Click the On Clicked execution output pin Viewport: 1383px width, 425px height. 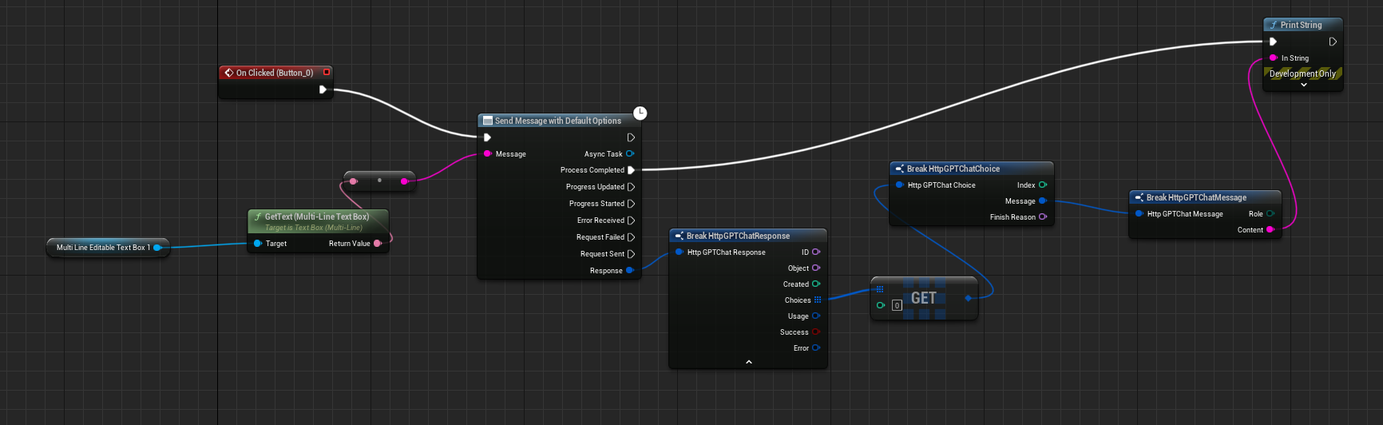(x=323, y=89)
